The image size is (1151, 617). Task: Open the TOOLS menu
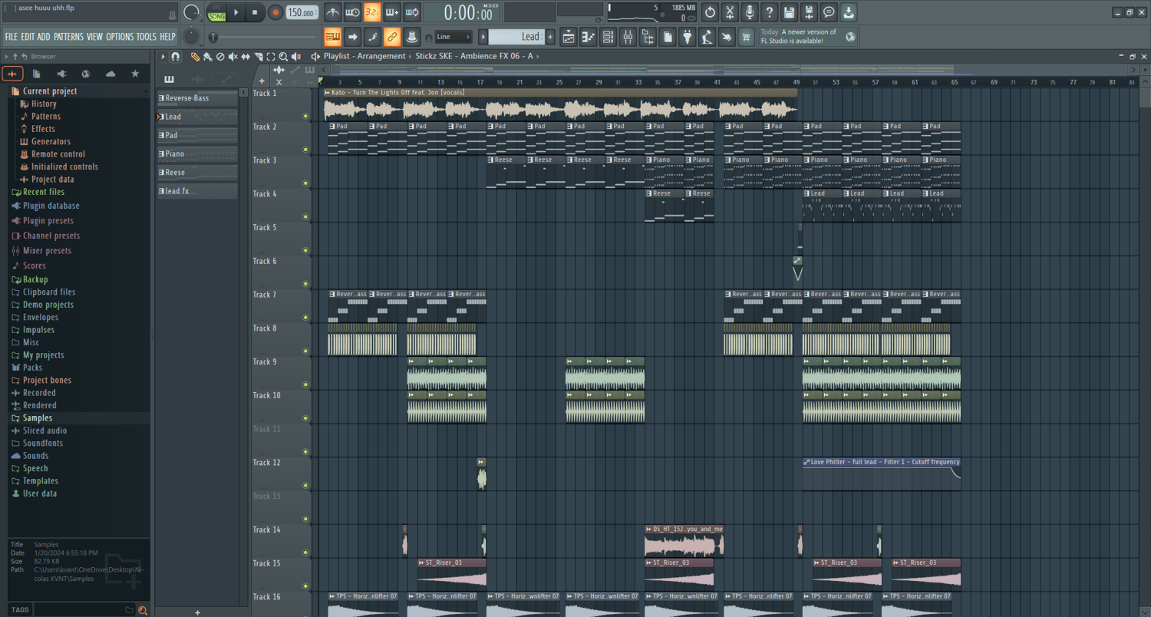146,37
